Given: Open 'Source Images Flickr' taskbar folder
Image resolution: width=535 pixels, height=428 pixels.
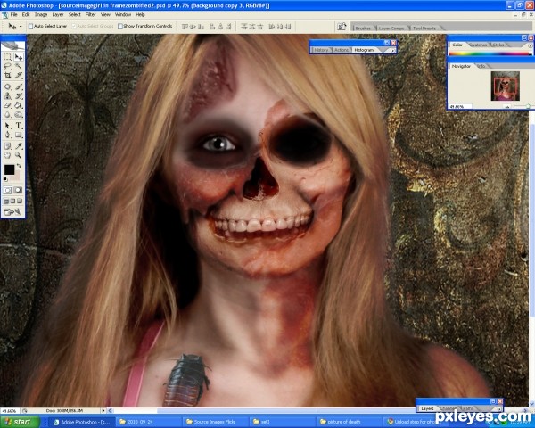Looking at the screenshot, I should 215,422.
